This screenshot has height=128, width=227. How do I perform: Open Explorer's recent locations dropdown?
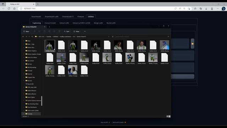click(x=29, y=37)
